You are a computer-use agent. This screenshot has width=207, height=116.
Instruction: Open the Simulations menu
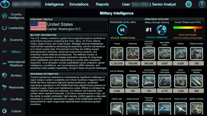point(79,4)
